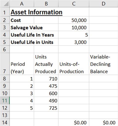The height and width of the screenshot is (126, 118).
Task: Select units produced cell showing 710
Action: (x=46, y=79)
